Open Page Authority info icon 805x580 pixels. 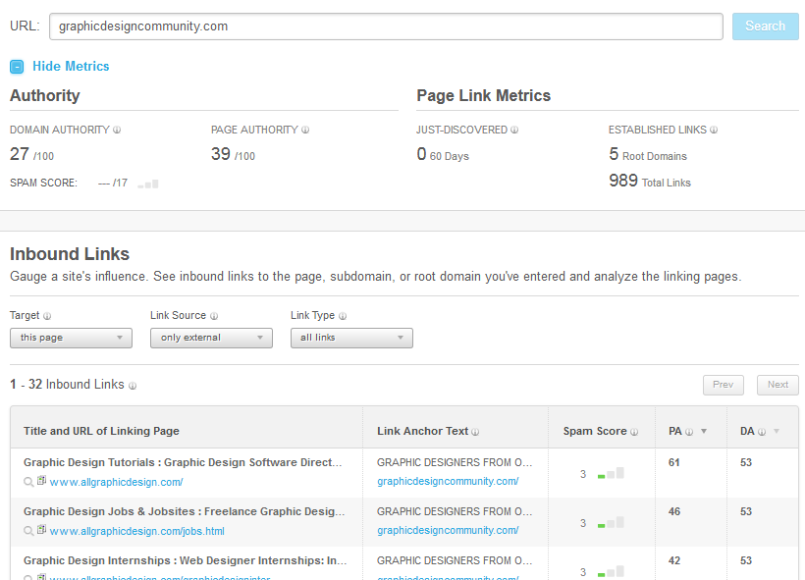(x=305, y=130)
